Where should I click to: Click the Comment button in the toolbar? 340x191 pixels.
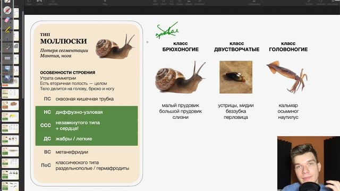pos(200,2)
